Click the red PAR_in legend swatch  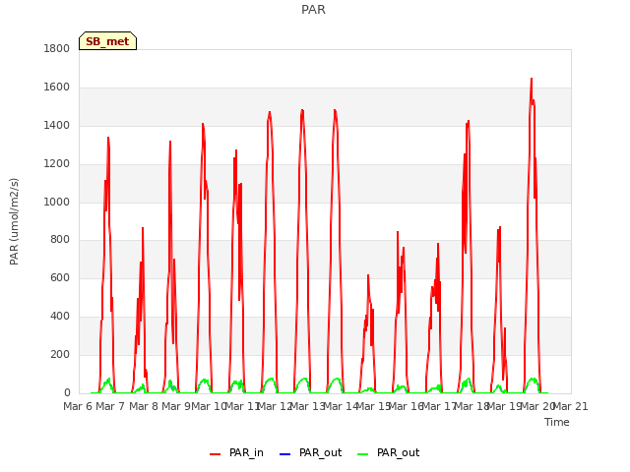(x=216, y=454)
